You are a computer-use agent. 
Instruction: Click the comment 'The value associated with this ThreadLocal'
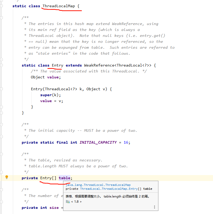(x=89, y=71)
